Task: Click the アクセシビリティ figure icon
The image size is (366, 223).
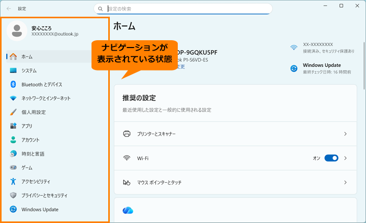Action: (x=13, y=181)
